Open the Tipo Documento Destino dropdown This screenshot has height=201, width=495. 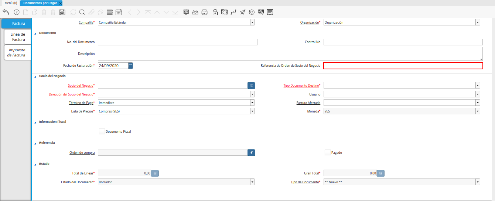pos(478,85)
